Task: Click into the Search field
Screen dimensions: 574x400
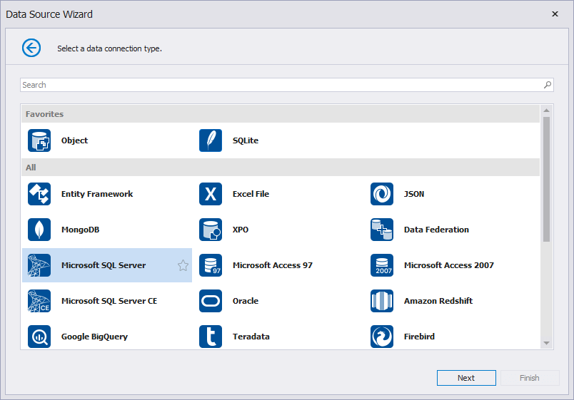Action: point(286,85)
